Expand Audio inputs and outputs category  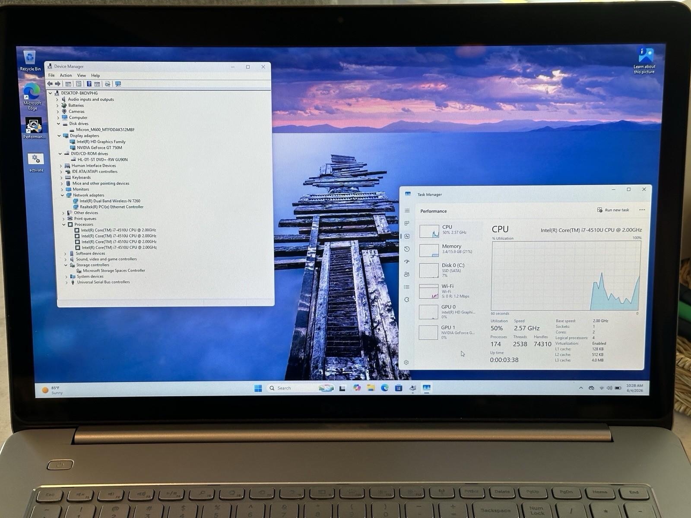[x=57, y=99]
